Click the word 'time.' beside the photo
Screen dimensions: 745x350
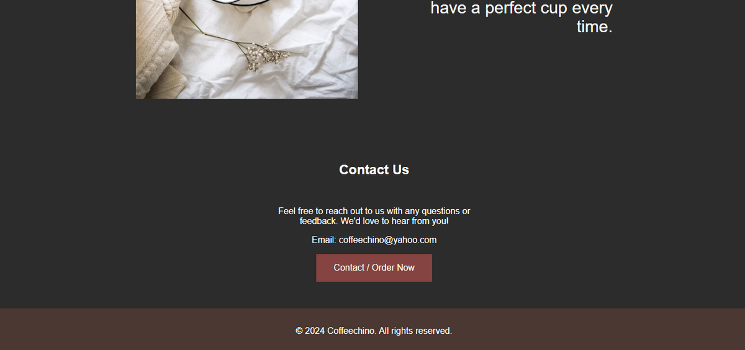click(594, 27)
